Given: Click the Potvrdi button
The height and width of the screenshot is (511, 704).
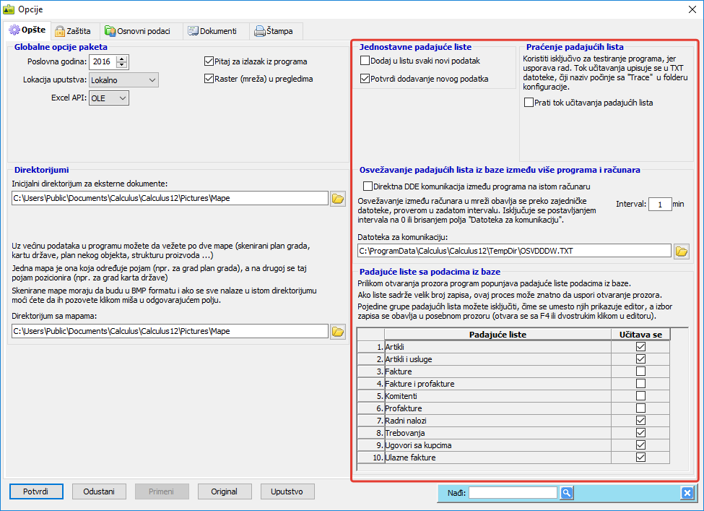Looking at the screenshot, I should coord(35,491).
